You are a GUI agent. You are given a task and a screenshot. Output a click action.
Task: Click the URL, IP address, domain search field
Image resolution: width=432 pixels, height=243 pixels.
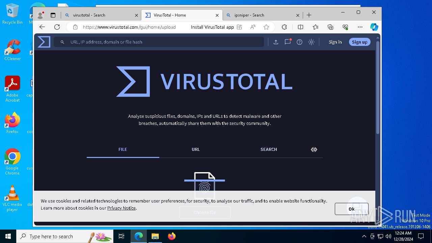point(159,42)
